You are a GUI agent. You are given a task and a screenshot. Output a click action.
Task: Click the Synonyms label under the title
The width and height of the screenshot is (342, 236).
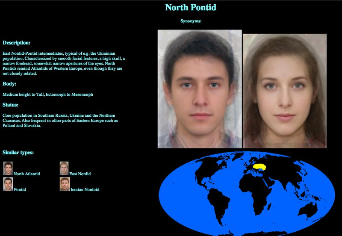[x=191, y=21]
